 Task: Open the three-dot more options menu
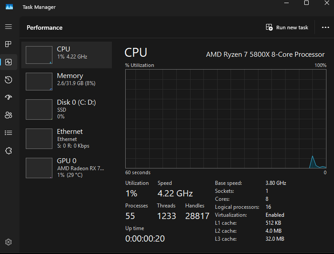point(325,27)
